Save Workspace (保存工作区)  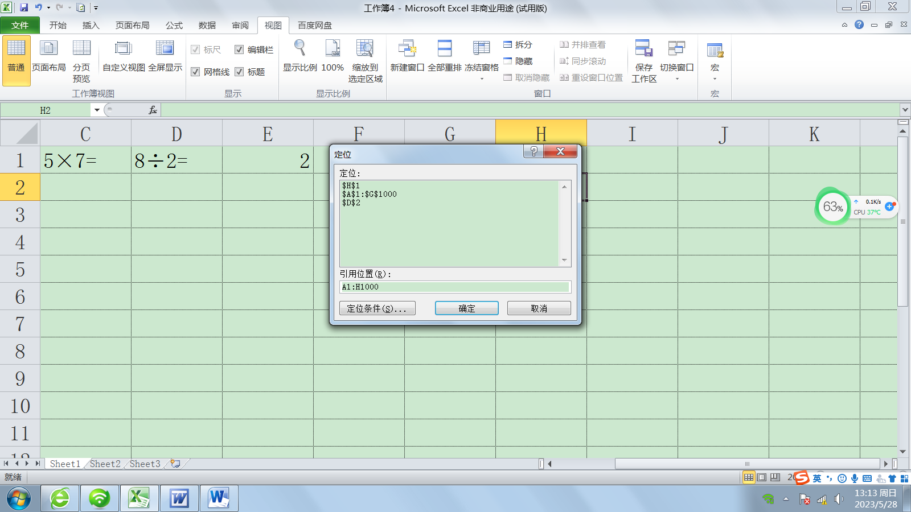point(644,60)
